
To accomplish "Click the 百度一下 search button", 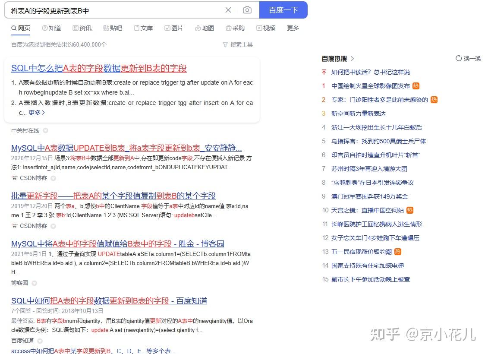I will (x=283, y=10).
